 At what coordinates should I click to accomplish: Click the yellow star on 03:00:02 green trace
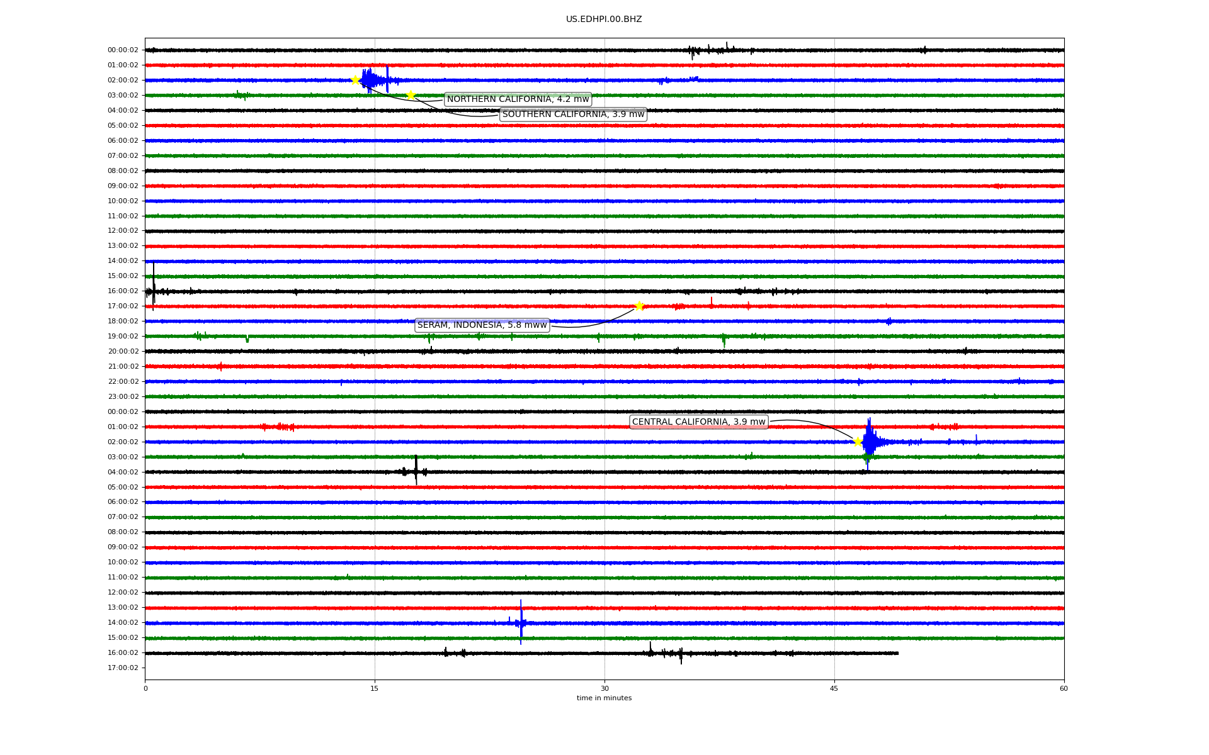pyautogui.click(x=411, y=95)
